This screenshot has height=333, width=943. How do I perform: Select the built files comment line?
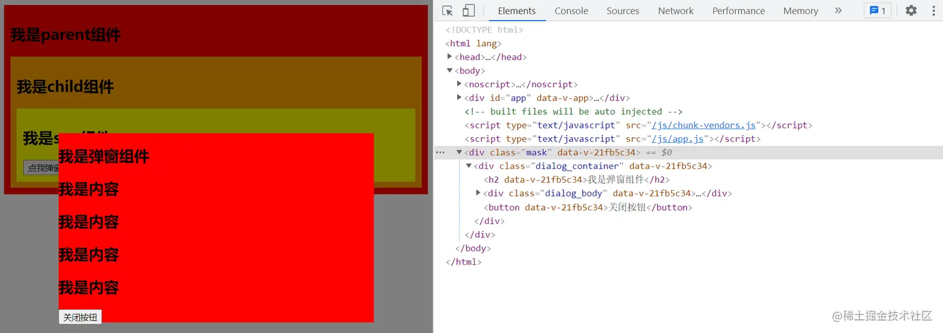[574, 112]
